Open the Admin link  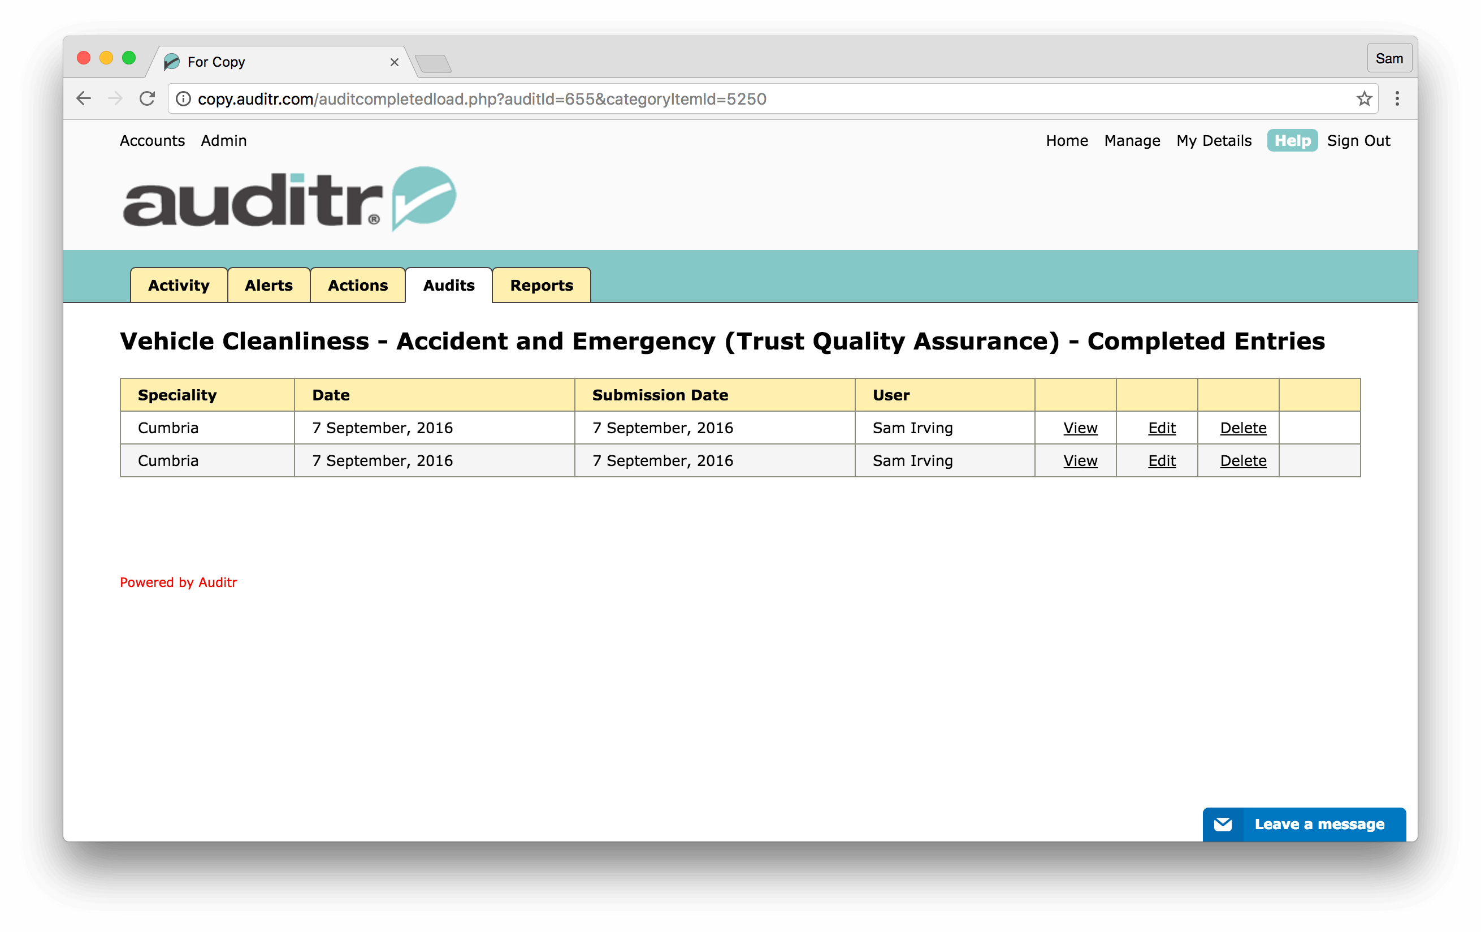coord(224,141)
